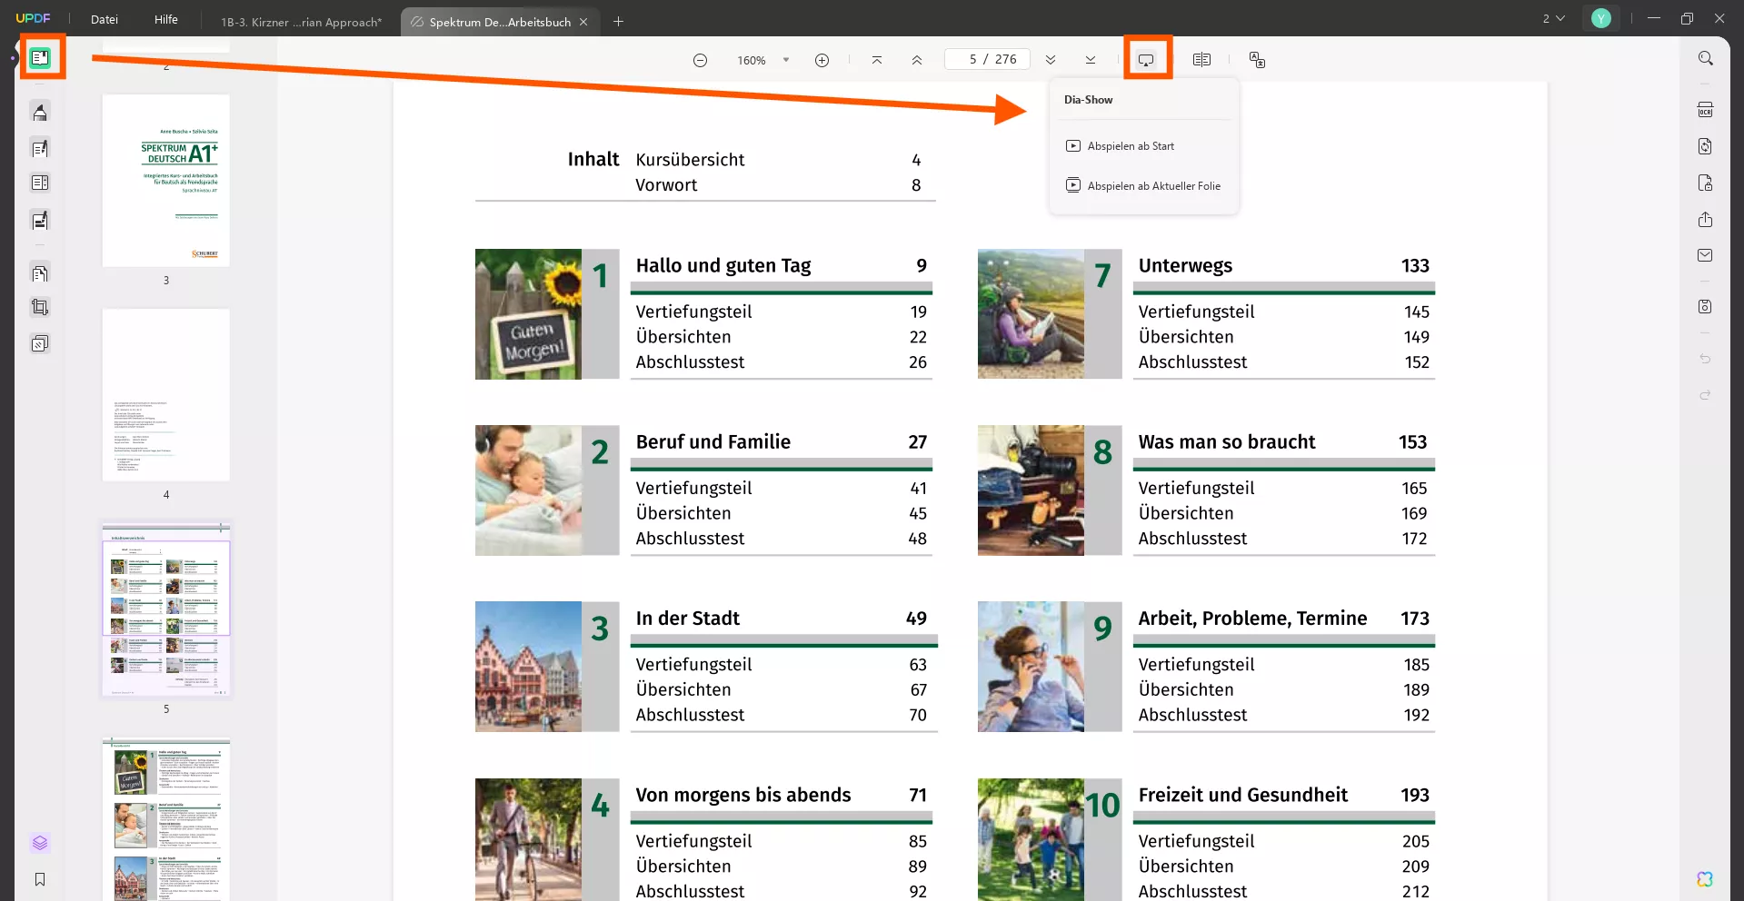Zoom out with the minus icon
Image resolution: width=1744 pixels, height=901 pixels.
[700, 60]
